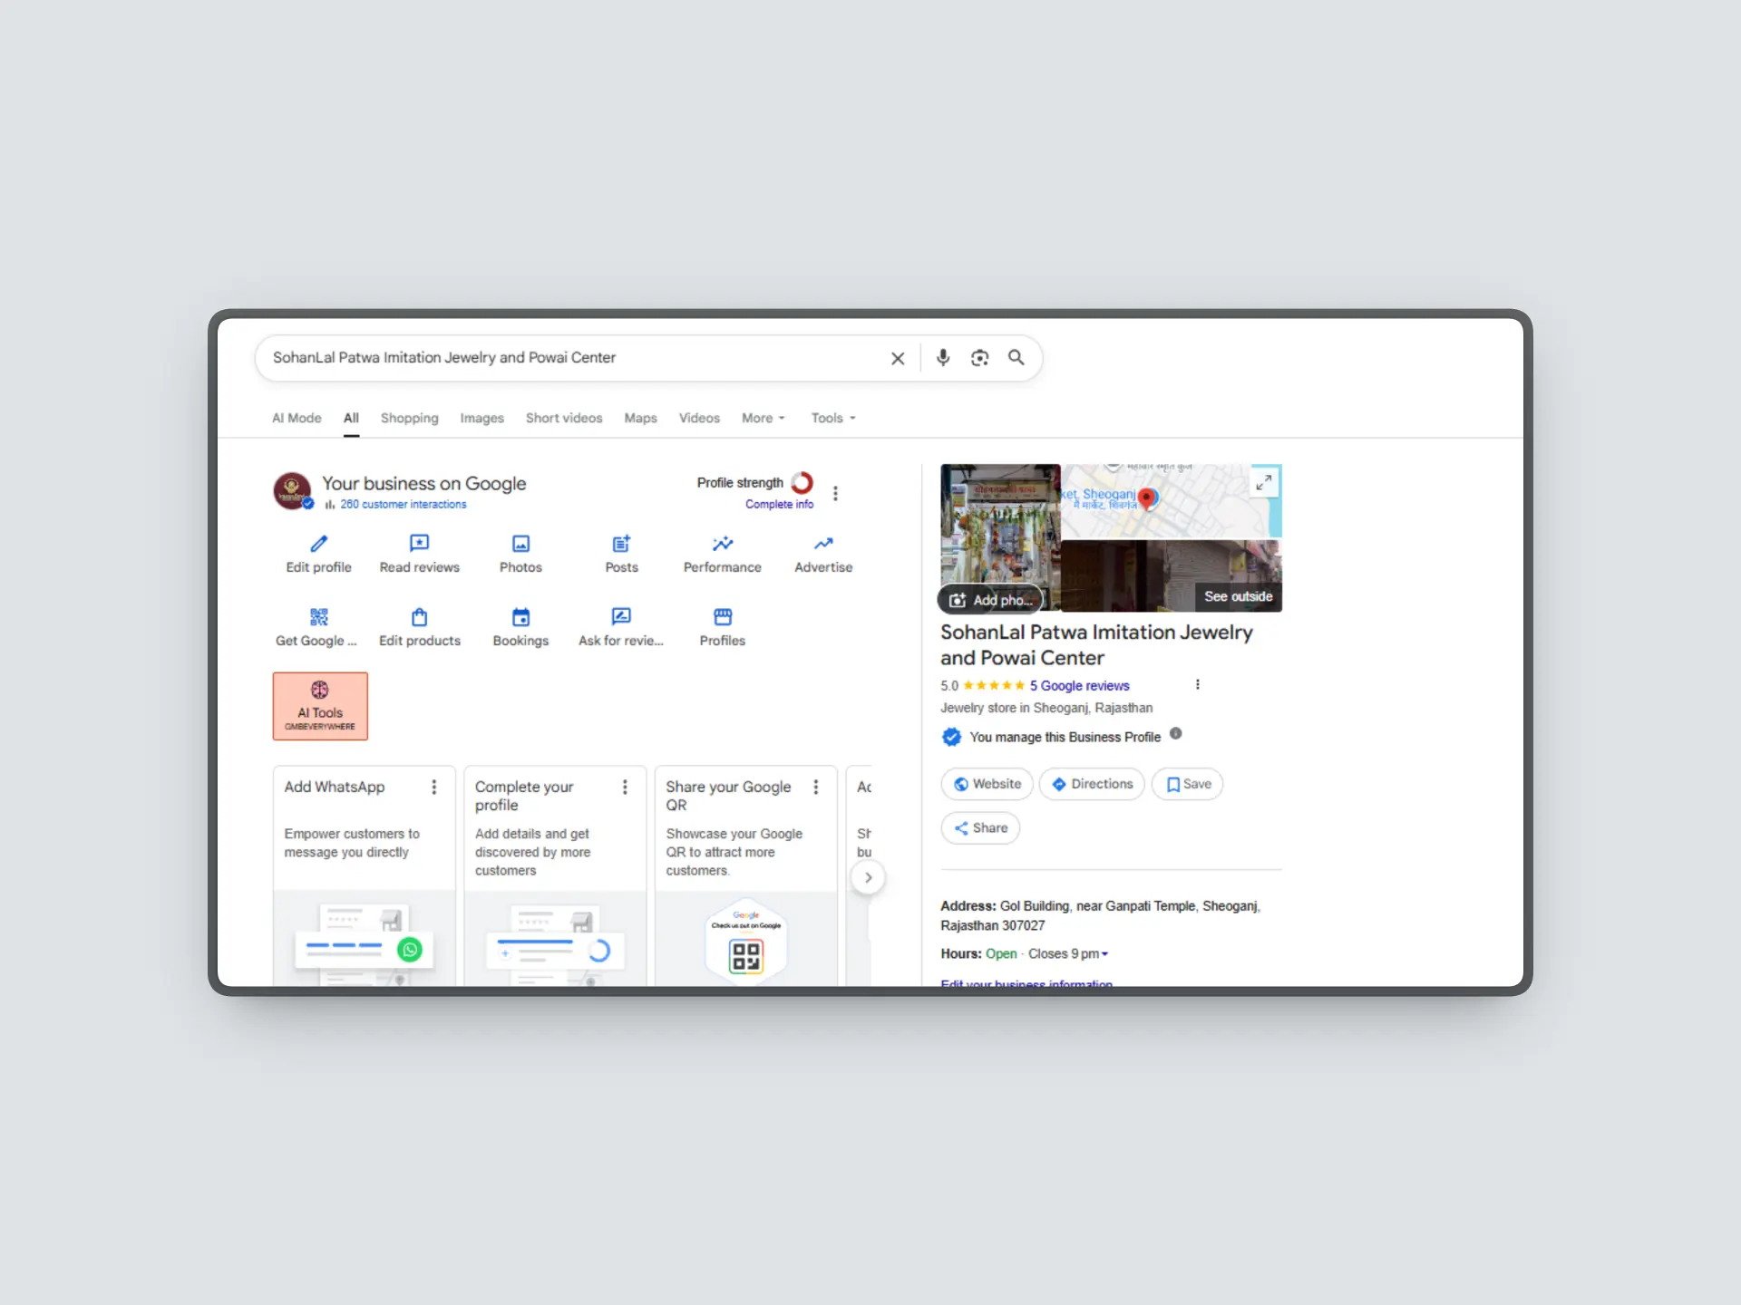
Task: Click Ask for reviews icon
Action: pyautogui.click(x=621, y=617)
